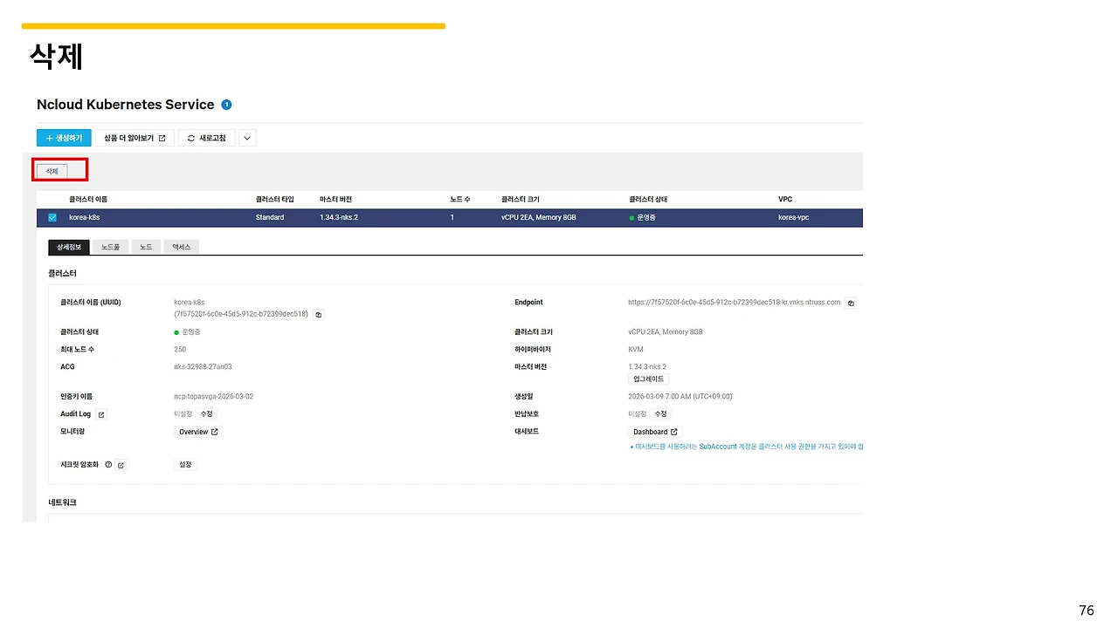Click the korea-vpc cell in the row

pos(794,217)
